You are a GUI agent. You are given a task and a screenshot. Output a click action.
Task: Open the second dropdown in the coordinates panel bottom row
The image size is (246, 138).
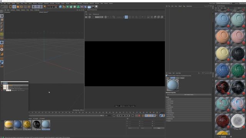click(x=146, y=128)
